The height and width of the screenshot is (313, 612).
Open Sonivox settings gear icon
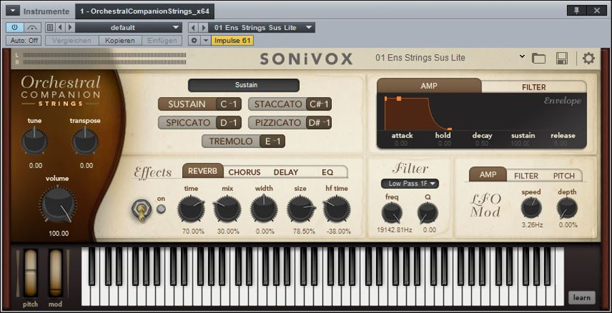point(589,58)
